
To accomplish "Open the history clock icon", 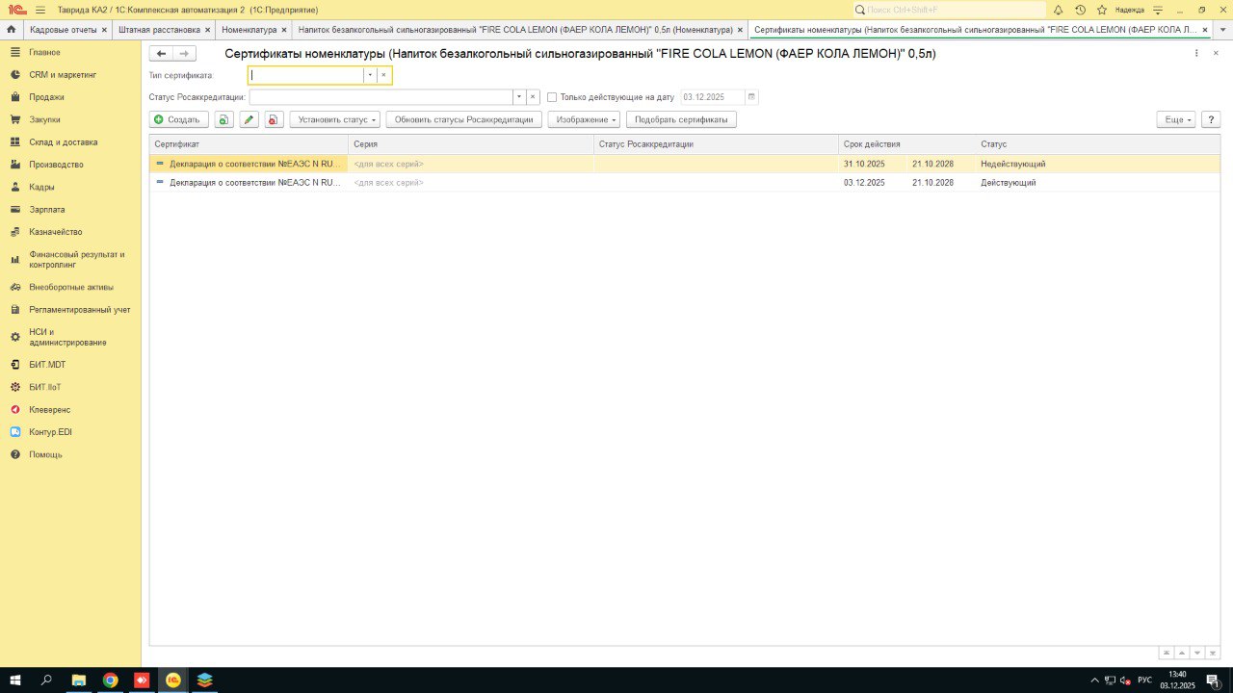I will point(1080,10).
